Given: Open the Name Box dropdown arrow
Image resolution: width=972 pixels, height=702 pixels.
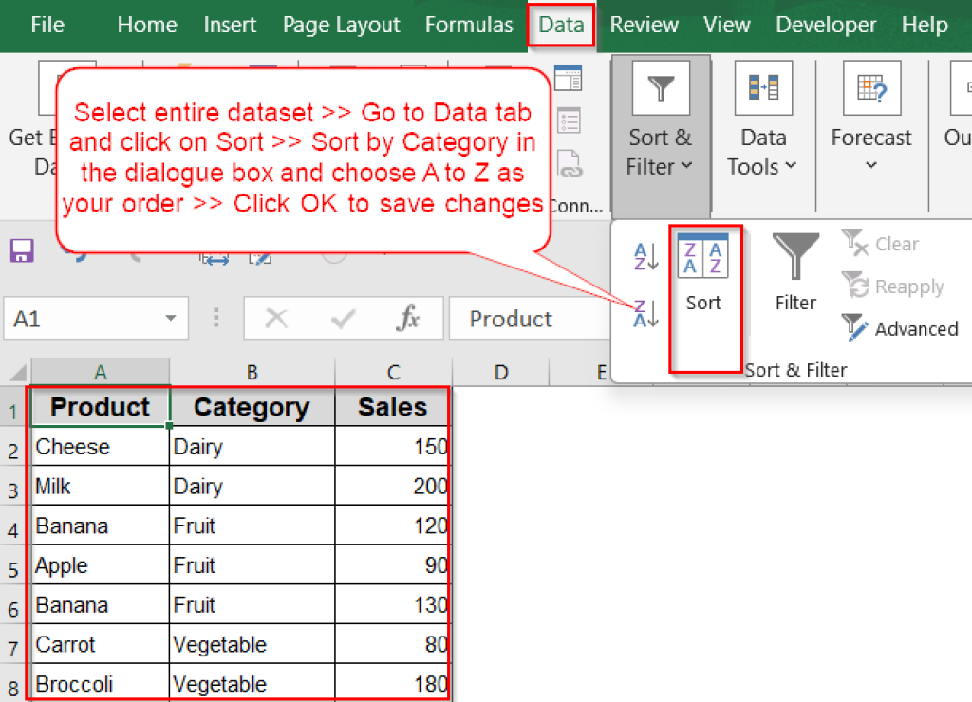Looking at the screenshot, I should coord(172,318).
